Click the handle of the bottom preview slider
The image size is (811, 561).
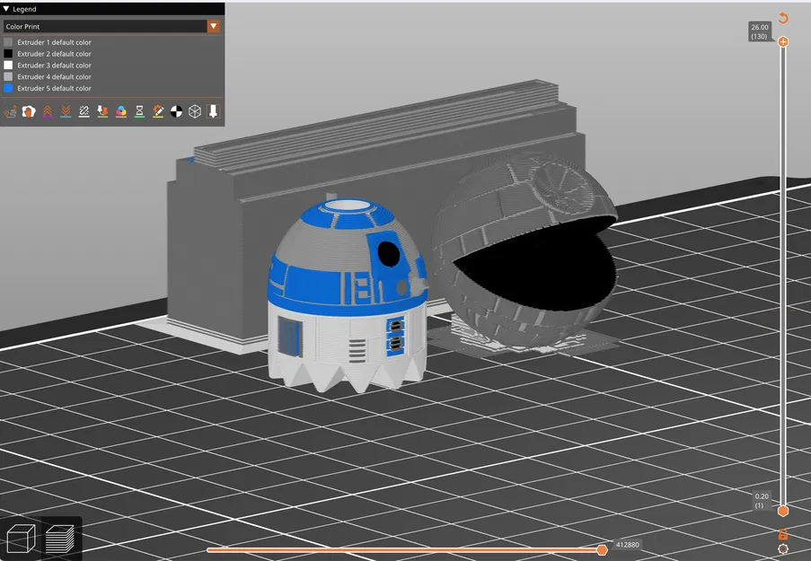pyautogui.click(x=603, y=549)
